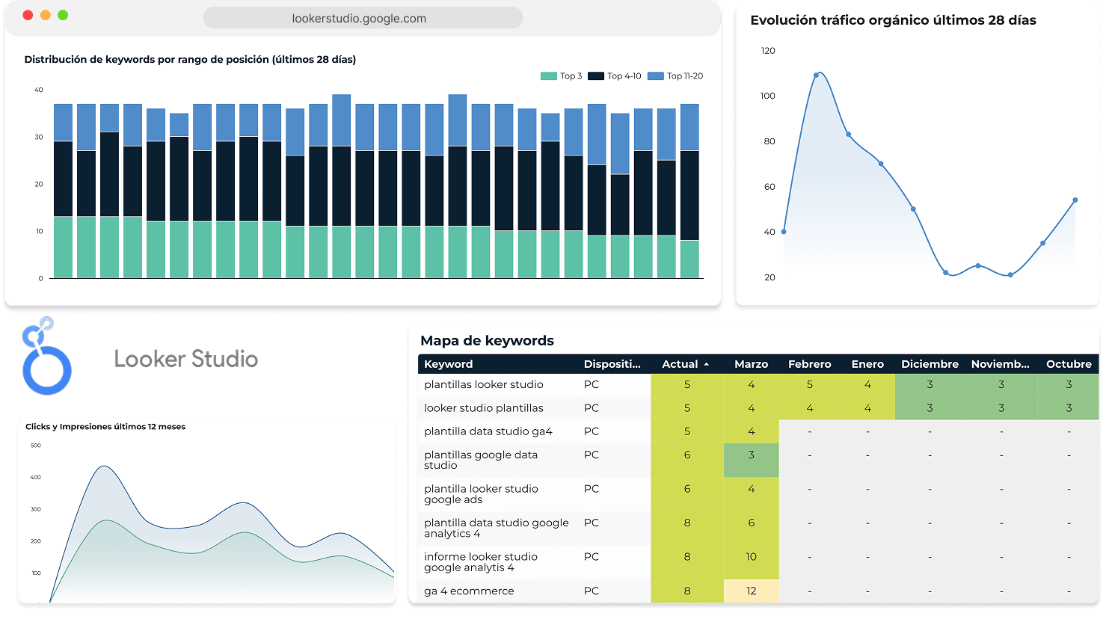This screenshot has height=622, width=1109.
Task: Sort table by Enero column header
Action: click(867, 364)
